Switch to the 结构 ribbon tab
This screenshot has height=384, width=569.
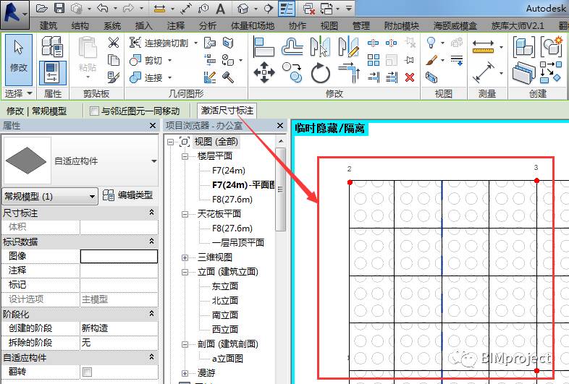80,25
